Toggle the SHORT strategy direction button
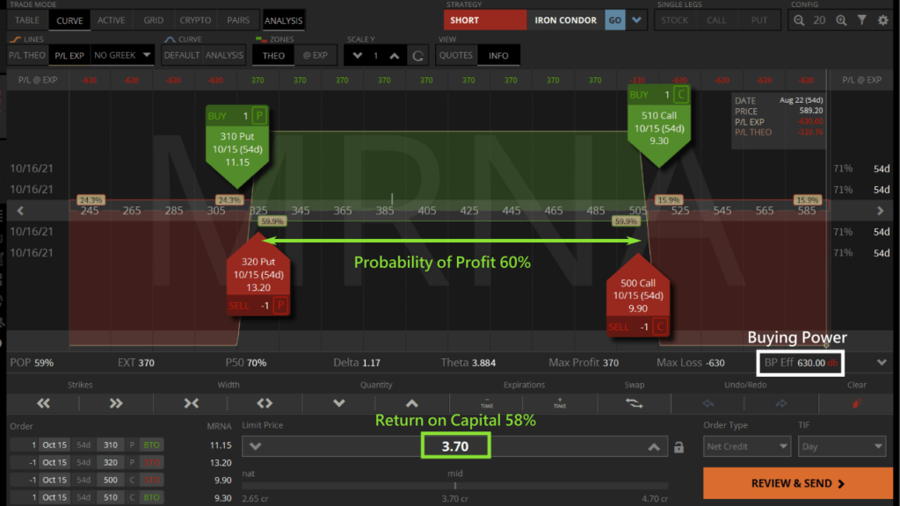 pos(484,20)
